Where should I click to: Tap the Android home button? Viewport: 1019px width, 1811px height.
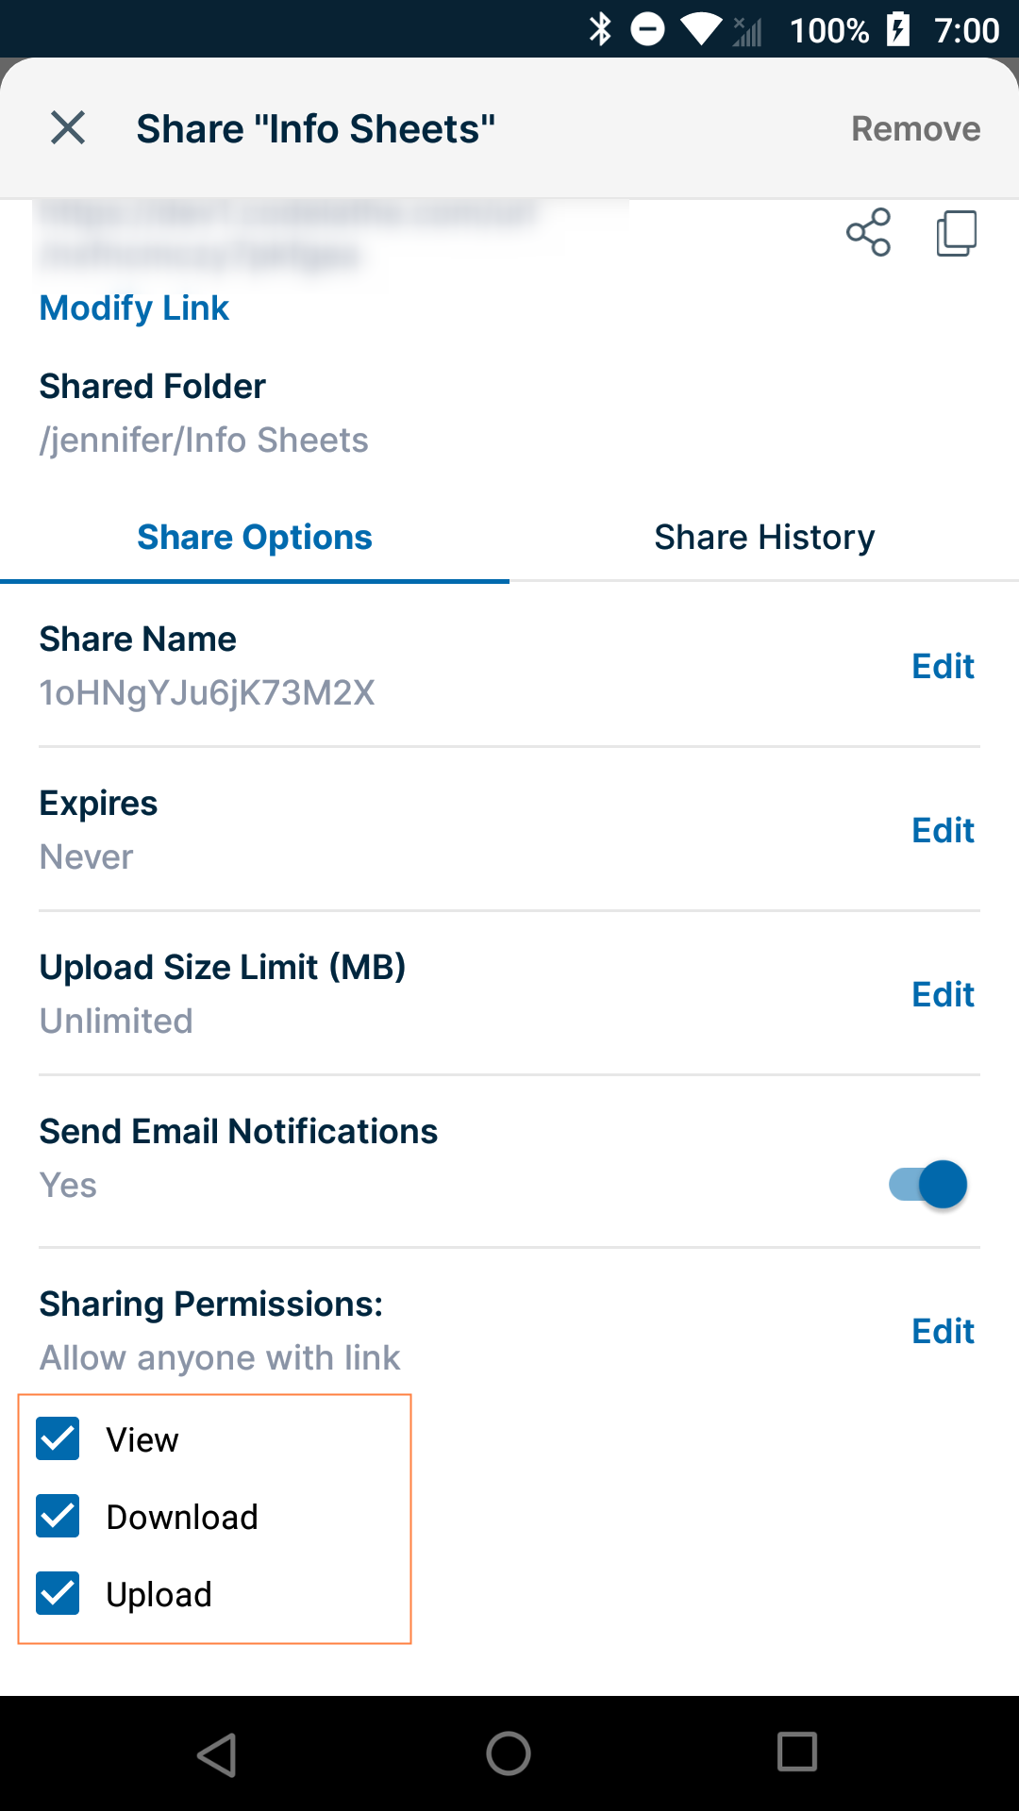(x=509, y=1753)
